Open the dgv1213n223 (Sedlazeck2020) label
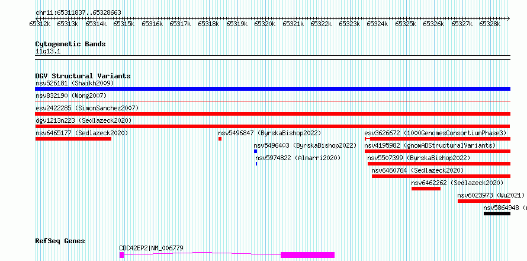 [83, 120]
